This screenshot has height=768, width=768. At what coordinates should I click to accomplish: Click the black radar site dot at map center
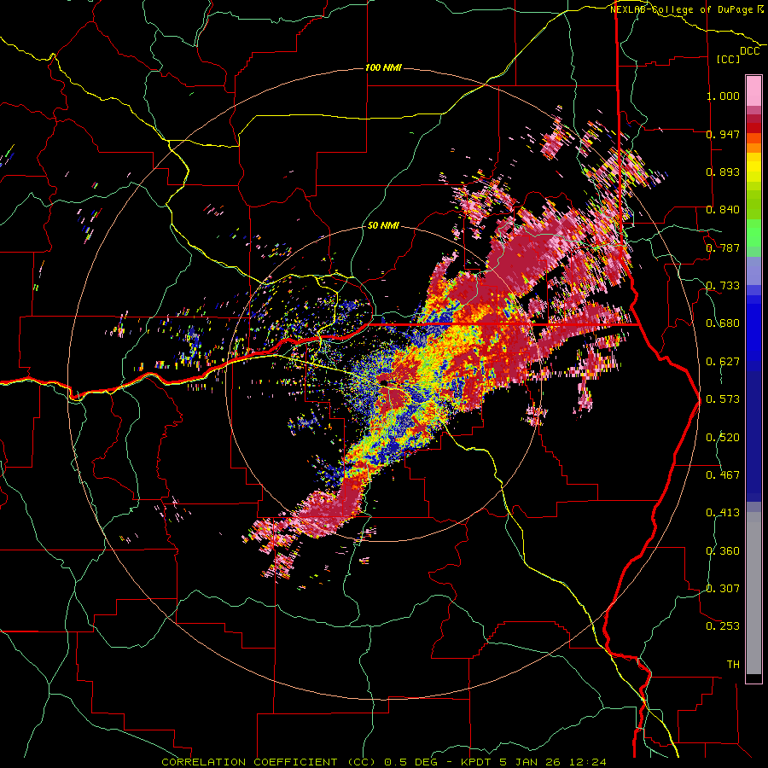[384, 381]
